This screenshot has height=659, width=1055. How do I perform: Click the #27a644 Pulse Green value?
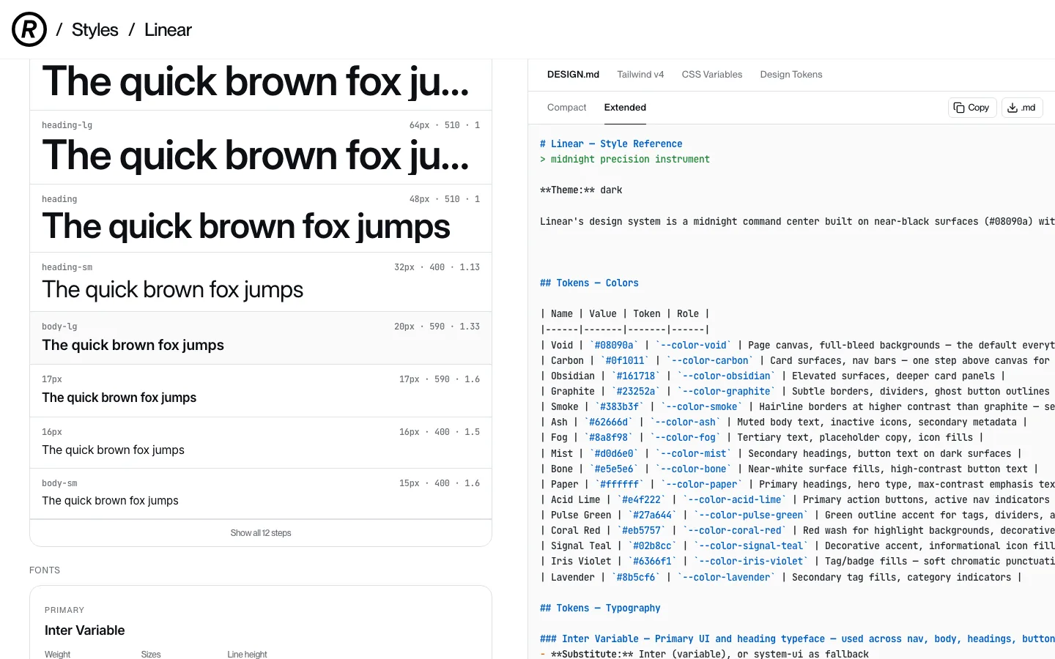coord(653,515)
